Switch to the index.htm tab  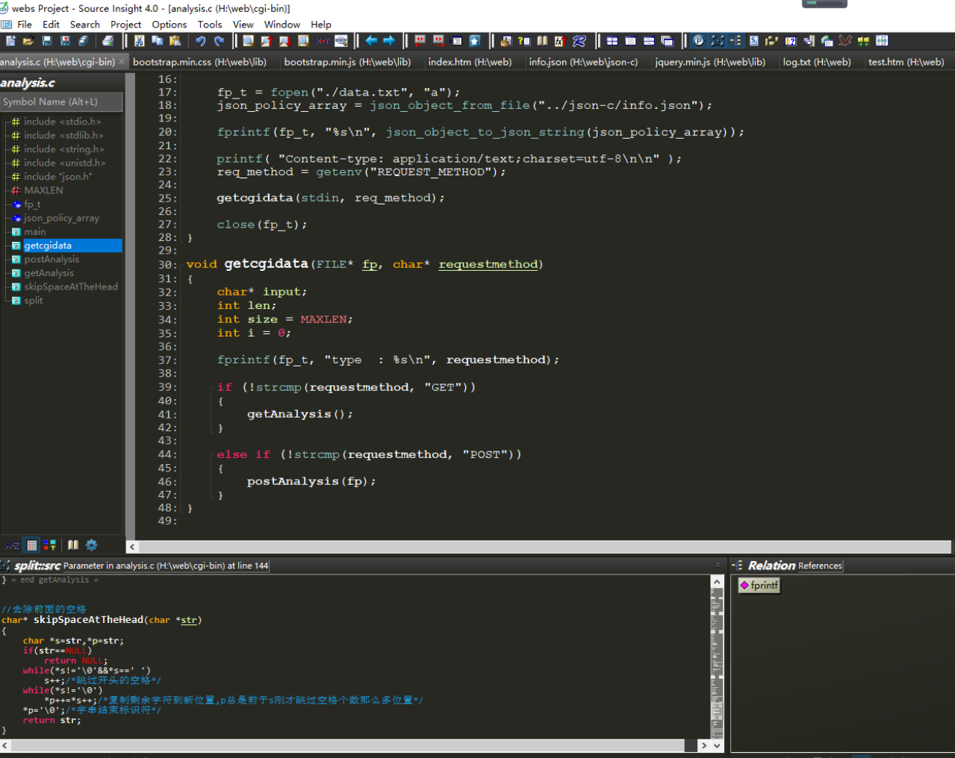(x=470, y=62)
